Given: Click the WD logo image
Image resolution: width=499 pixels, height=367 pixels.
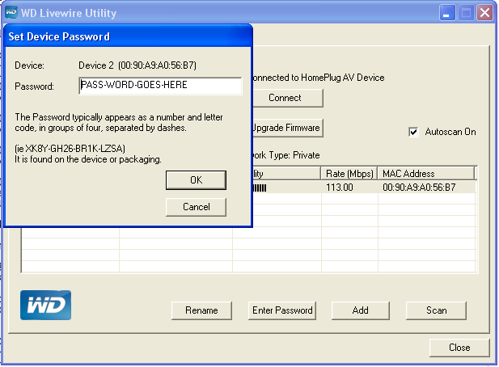Looking at the screenshot, I should (45, 305).
